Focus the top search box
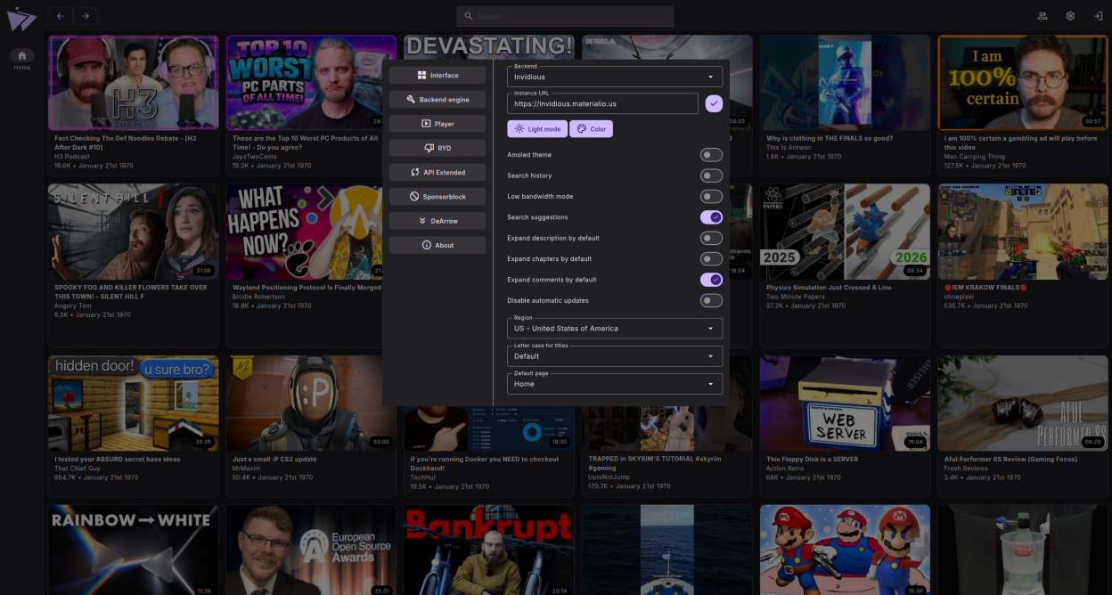Viewport: 1112px width, 595px height. point(565,16)
